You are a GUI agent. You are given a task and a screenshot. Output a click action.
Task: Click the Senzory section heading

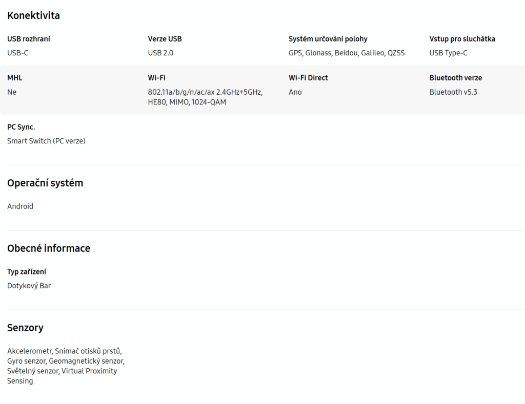click(25, 328)
